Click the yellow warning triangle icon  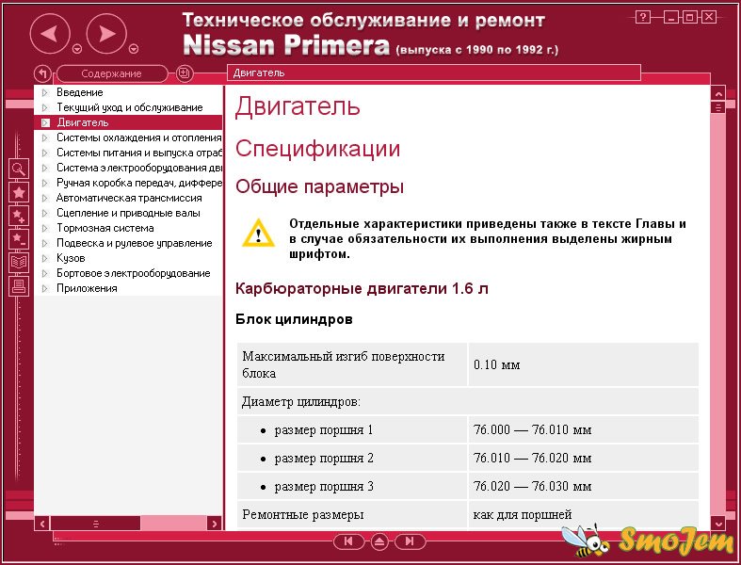258,234
